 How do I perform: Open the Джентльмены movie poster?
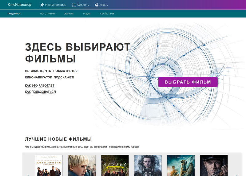[x=49, y=165]
